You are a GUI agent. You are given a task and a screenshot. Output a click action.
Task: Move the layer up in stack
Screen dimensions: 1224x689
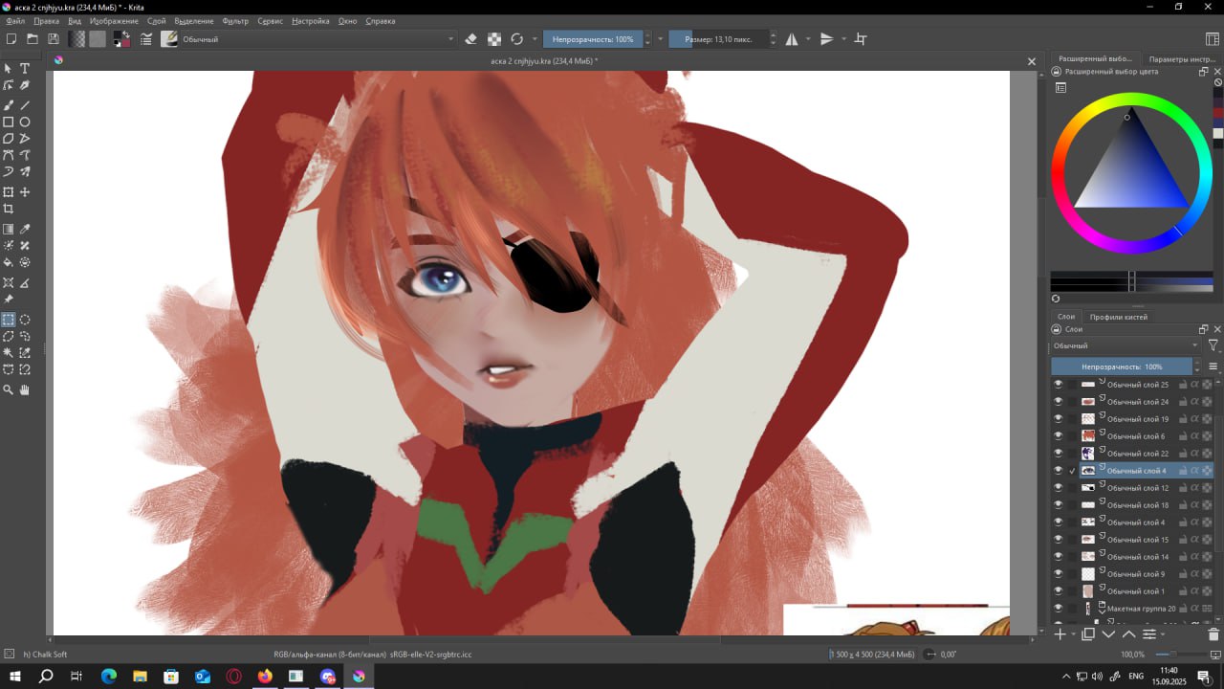tap(1128, 634)
